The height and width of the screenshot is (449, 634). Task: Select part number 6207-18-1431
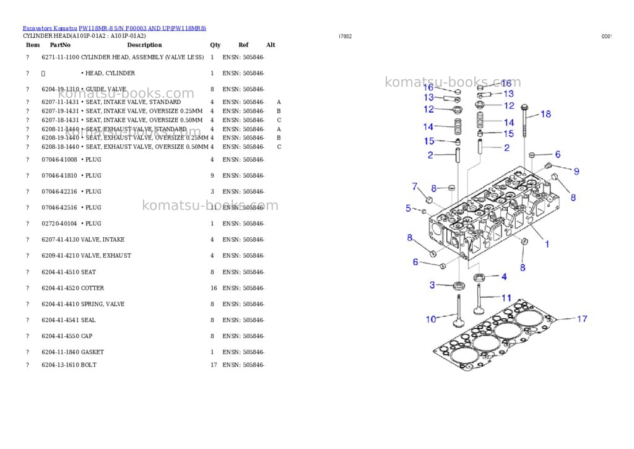point(60,120)
